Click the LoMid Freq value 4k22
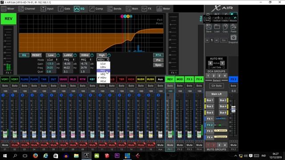 click(68, 68)
